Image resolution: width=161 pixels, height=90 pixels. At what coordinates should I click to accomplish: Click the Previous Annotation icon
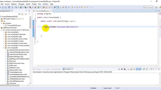(x=77, y=7)
